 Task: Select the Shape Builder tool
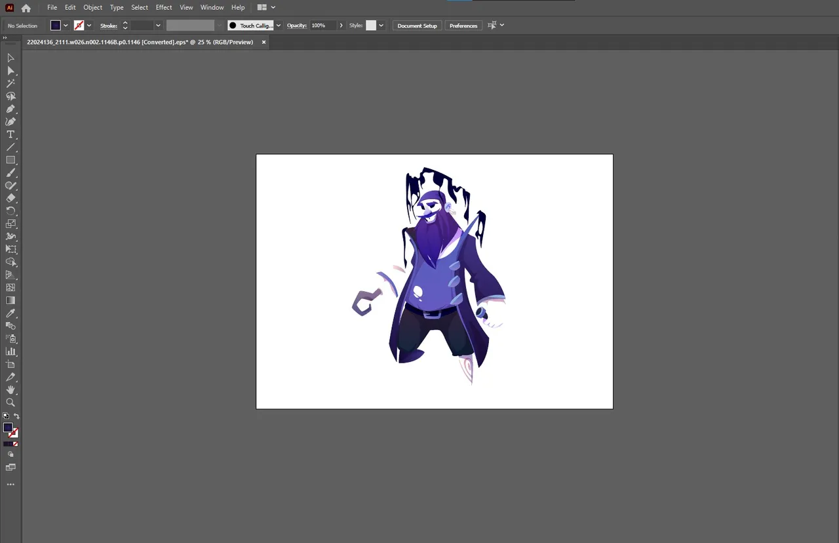[x=10, y=262]
